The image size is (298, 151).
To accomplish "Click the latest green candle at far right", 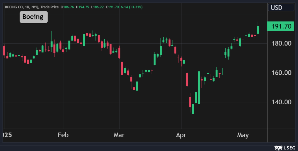I will (258, 30).
